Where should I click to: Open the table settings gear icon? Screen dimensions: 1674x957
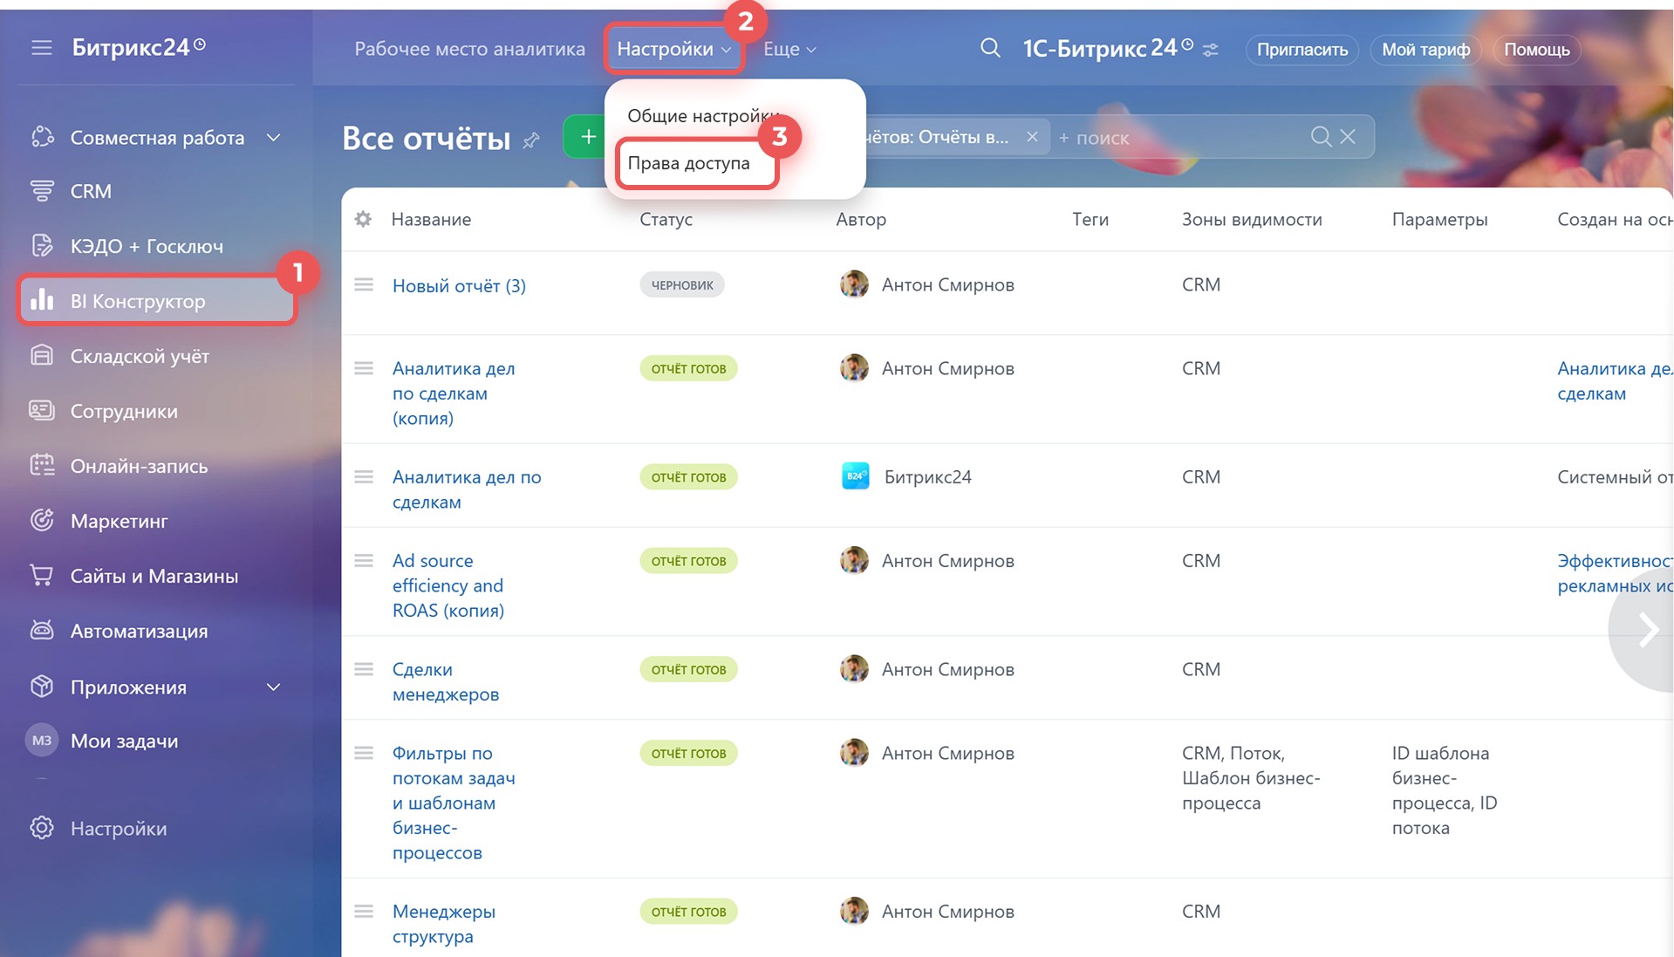pos(363,219)
